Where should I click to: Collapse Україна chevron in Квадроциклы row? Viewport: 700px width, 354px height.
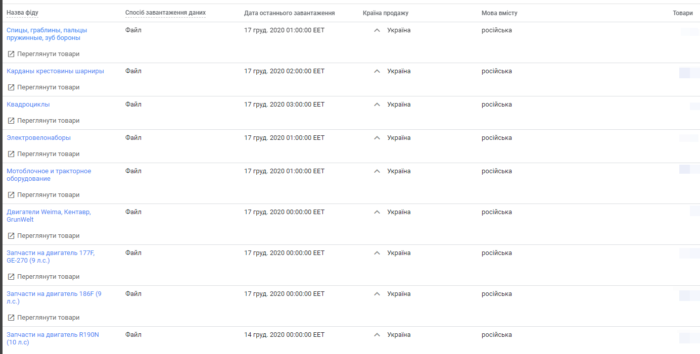coord(377,105)
